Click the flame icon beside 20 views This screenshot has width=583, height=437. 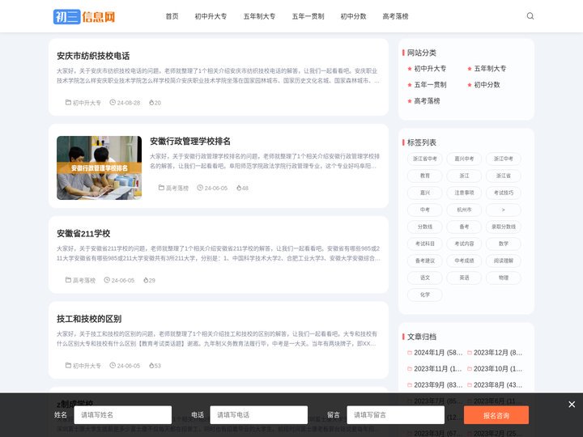tap(151, 102)
